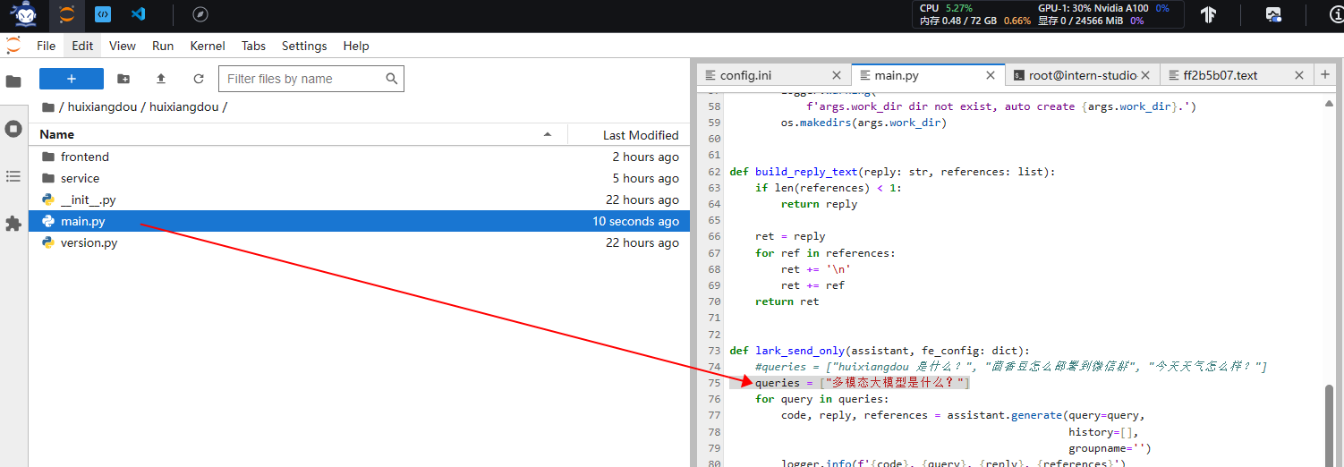Click the def build_reply_text line

pos(892,172)
